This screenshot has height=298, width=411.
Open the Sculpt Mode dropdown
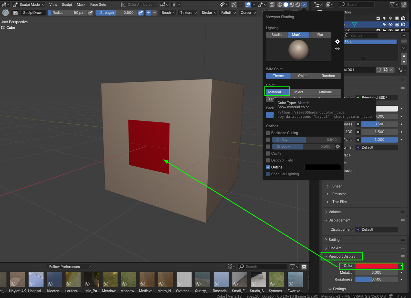pos(30,5)
